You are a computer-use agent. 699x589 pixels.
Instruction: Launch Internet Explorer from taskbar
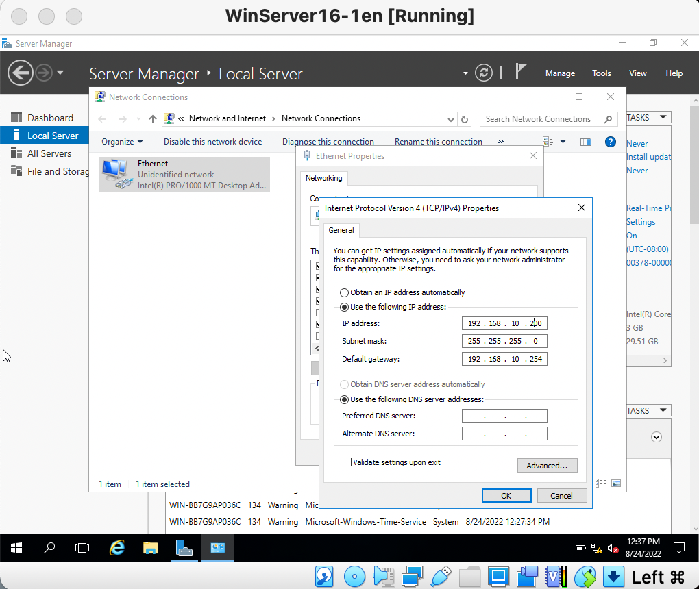tap(116, 548)
